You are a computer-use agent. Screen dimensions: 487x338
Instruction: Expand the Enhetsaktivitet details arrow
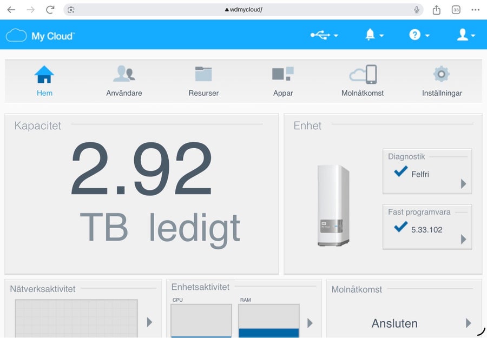click(x=310, y=323)
